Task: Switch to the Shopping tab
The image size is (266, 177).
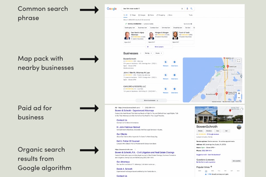Action: (161, 15)
